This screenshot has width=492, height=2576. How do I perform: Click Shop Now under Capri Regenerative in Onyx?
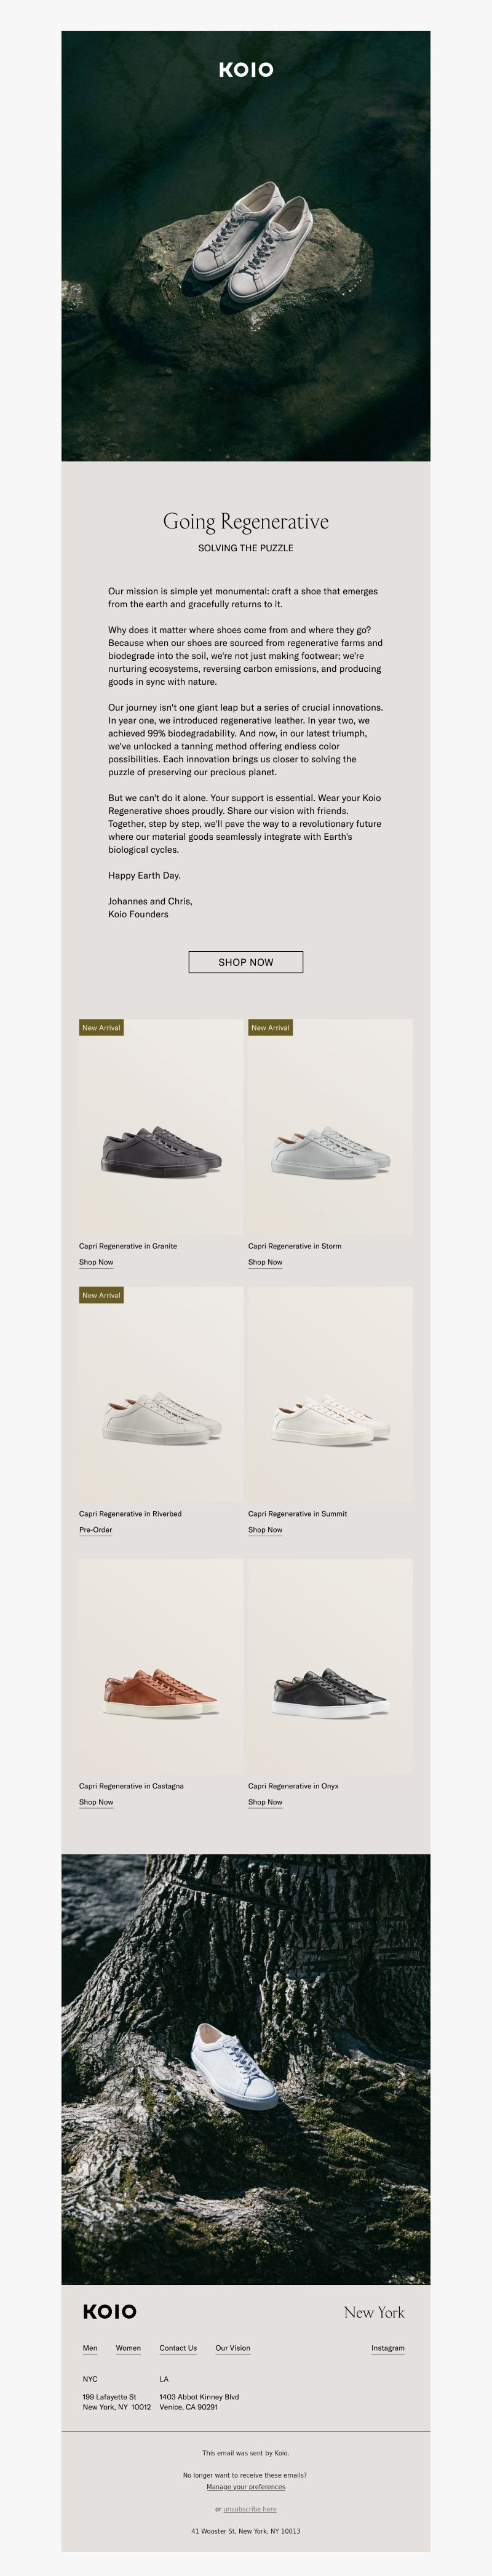pyautogui.click(x=265, y=1802)
